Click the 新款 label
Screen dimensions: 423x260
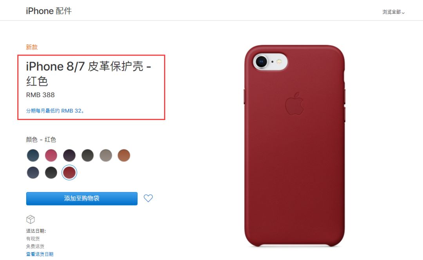32,47
